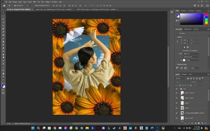The height and width of the screenshot is (131, 210).
Task: Hide the Layer 2 copy 10 layer
Action: tap(176, 93)
